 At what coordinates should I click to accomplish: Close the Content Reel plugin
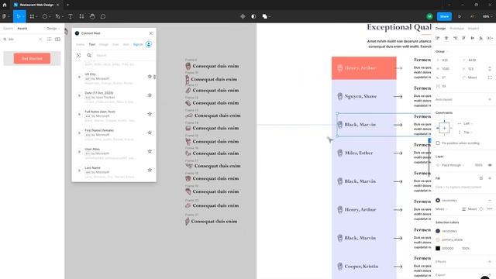click(150, 33)
